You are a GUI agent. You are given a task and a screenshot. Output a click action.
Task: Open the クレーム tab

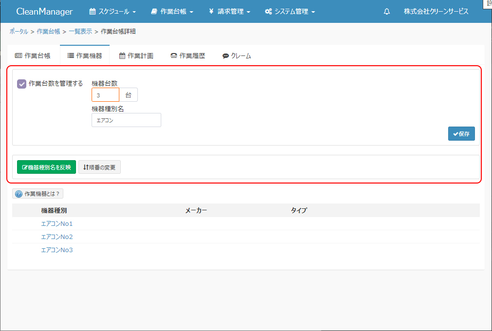(x=237, y=56)
